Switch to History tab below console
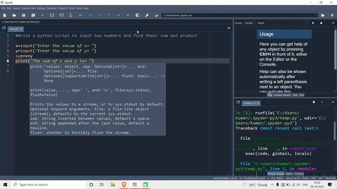The image size is (337, 189). 289,174
